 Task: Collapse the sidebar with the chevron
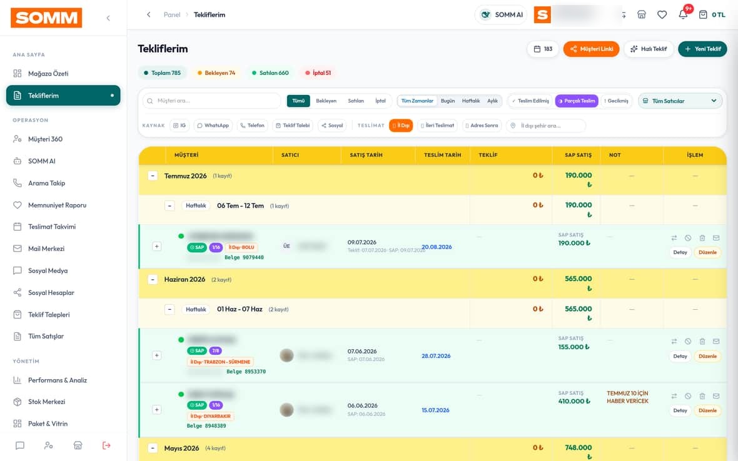click(108, 18)
